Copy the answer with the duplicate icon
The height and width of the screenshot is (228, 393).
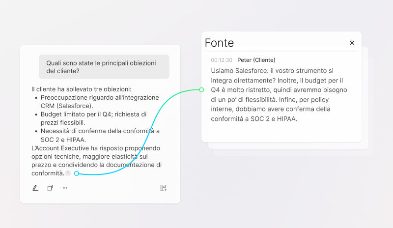(50, 188)
